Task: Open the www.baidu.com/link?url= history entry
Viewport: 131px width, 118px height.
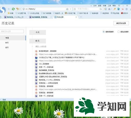Action: click(67, 61)
